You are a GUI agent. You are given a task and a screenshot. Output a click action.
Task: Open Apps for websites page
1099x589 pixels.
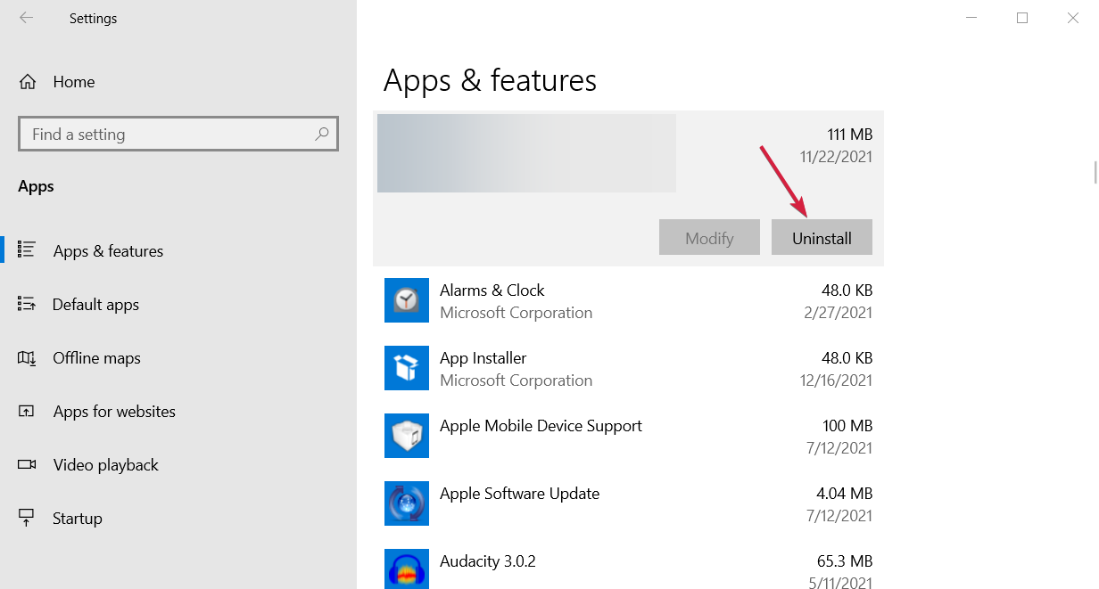click(114, 412)
